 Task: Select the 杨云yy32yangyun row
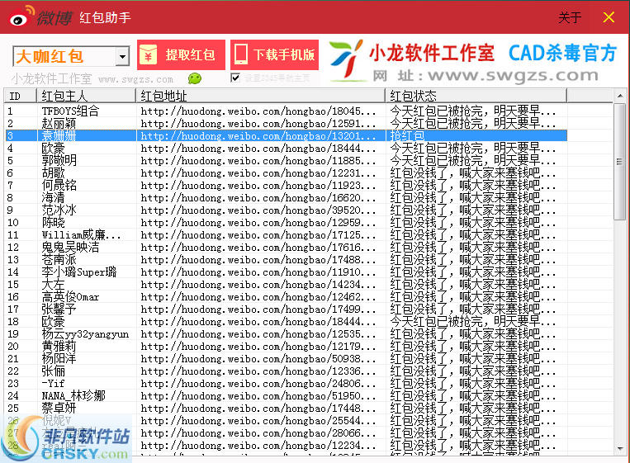coord(286,334)
